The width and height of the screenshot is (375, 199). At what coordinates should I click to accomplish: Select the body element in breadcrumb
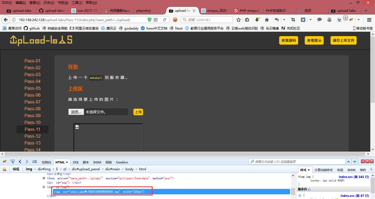(x=129, y=169)
